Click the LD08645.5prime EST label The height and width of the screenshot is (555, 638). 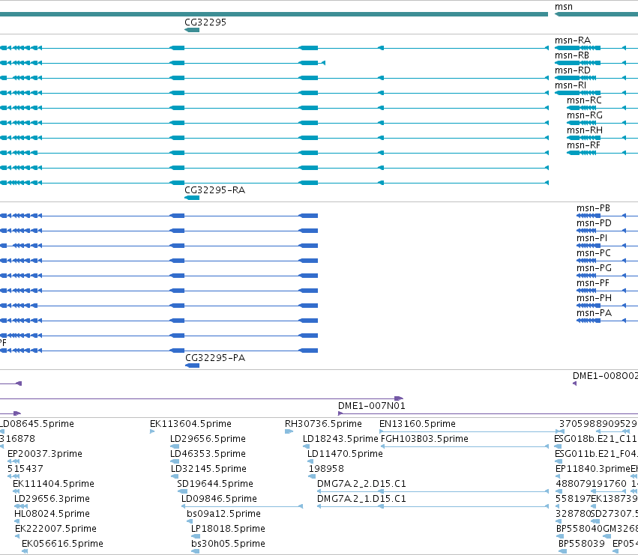click(x=37, y=424)
